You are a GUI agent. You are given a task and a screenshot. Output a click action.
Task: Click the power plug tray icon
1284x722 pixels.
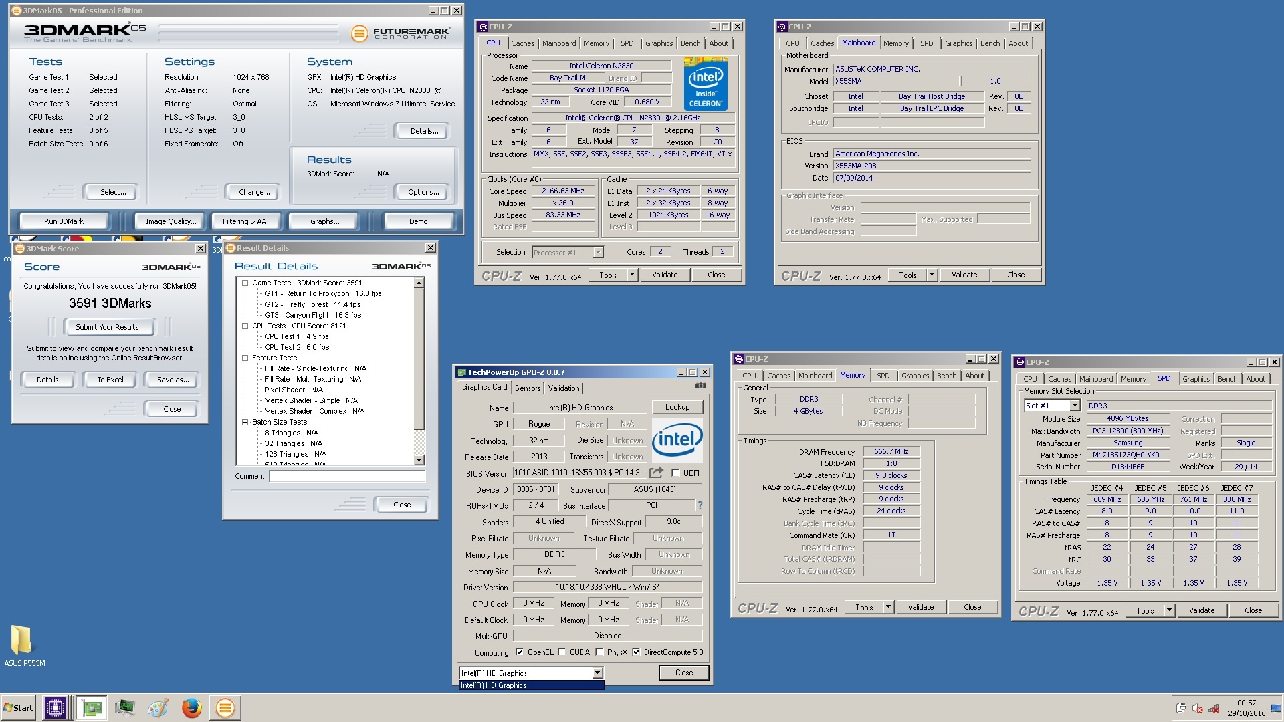[1181, 708]
